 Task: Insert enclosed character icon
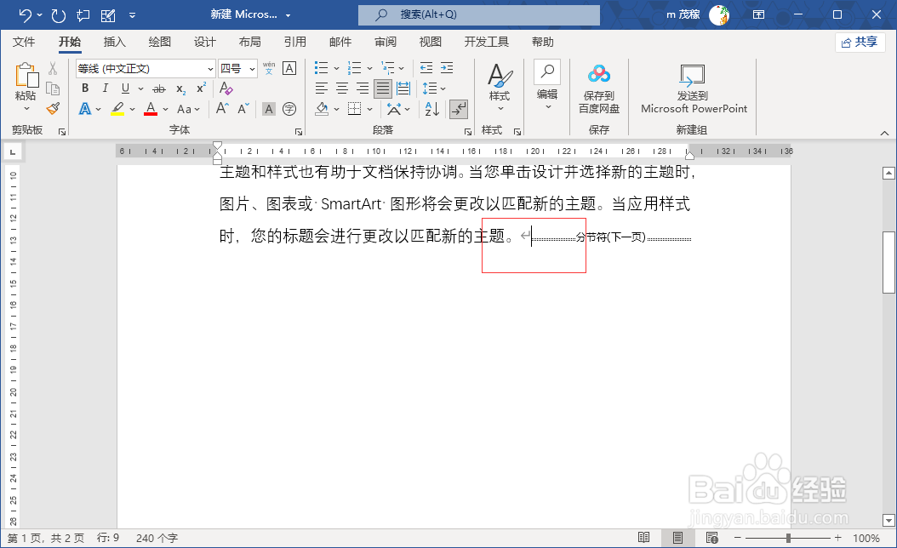[289, 109]
